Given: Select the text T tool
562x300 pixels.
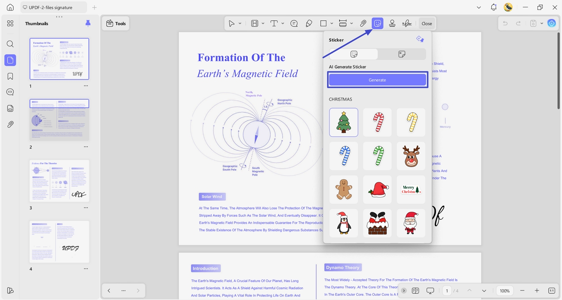Looking at the screenshot, I should pyautogui.click(x=274, y=23).
